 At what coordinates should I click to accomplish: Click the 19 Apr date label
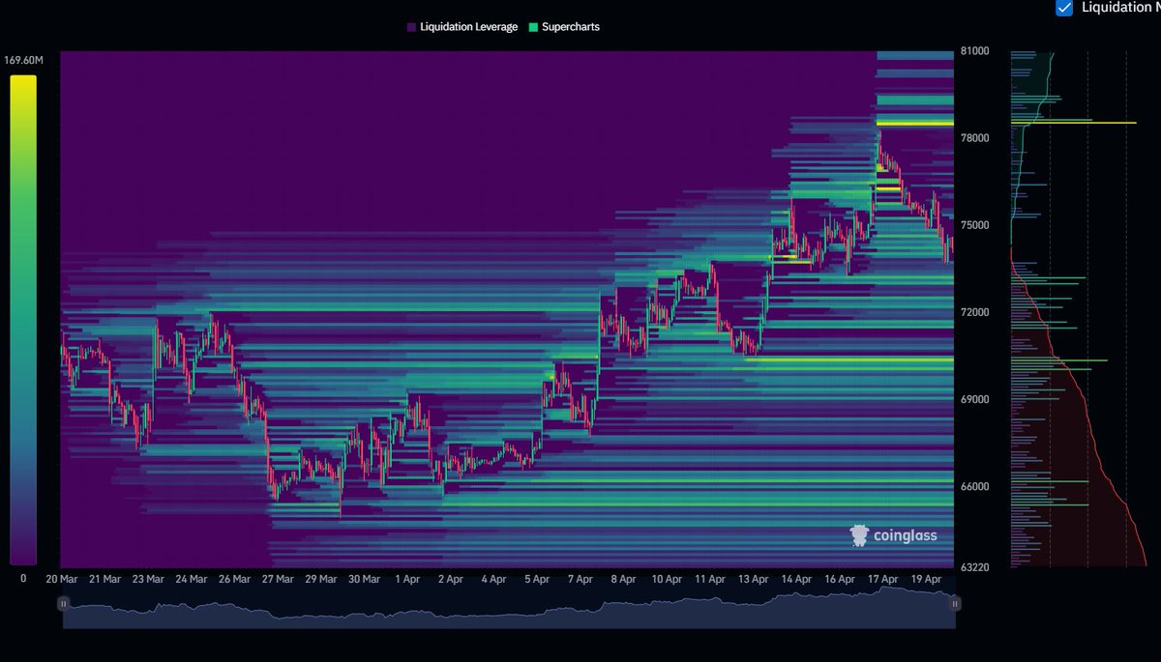926,580
